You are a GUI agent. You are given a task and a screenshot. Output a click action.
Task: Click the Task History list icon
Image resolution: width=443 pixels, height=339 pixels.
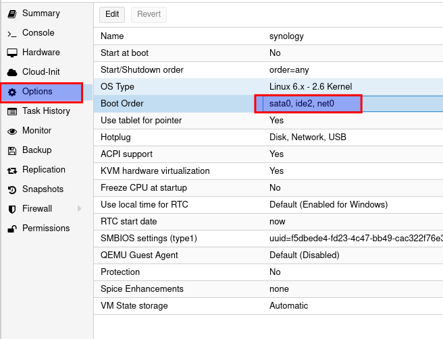click(11, 111)
